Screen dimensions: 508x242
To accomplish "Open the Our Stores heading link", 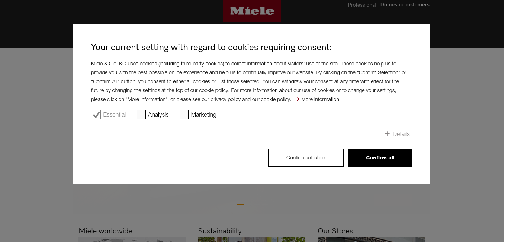I will pos(335,231).
